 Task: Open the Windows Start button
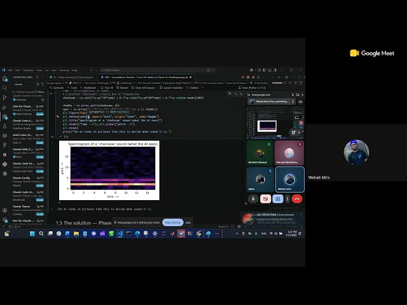pyautogui.click(x=32, y=234)
